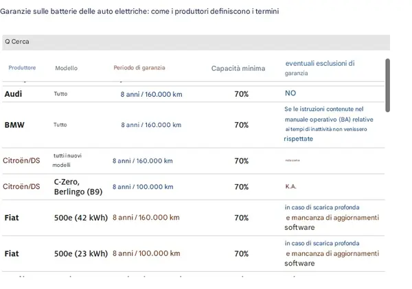Click BMW's 70% minimum capacity cell
Viewport: 412px width, 289px height.
click(x=241, y=125)
